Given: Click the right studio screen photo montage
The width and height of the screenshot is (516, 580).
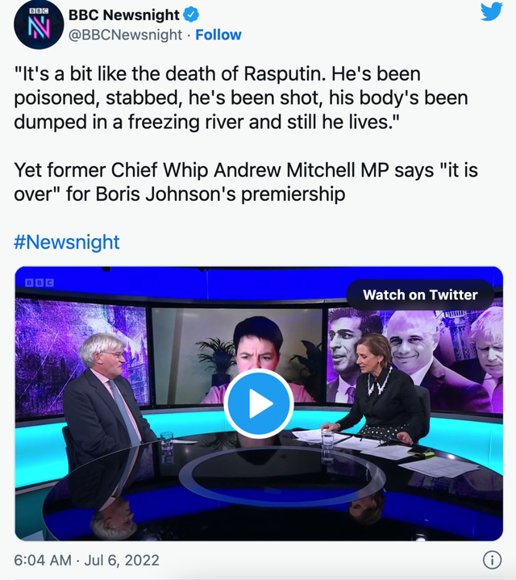Looking at the screenshot, I should 414,361.
